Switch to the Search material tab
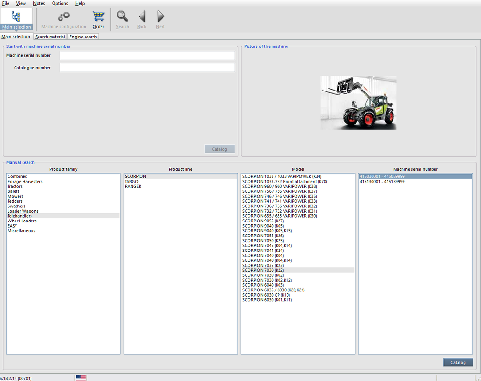Screen dimensions: 481x381 (50, 37)
